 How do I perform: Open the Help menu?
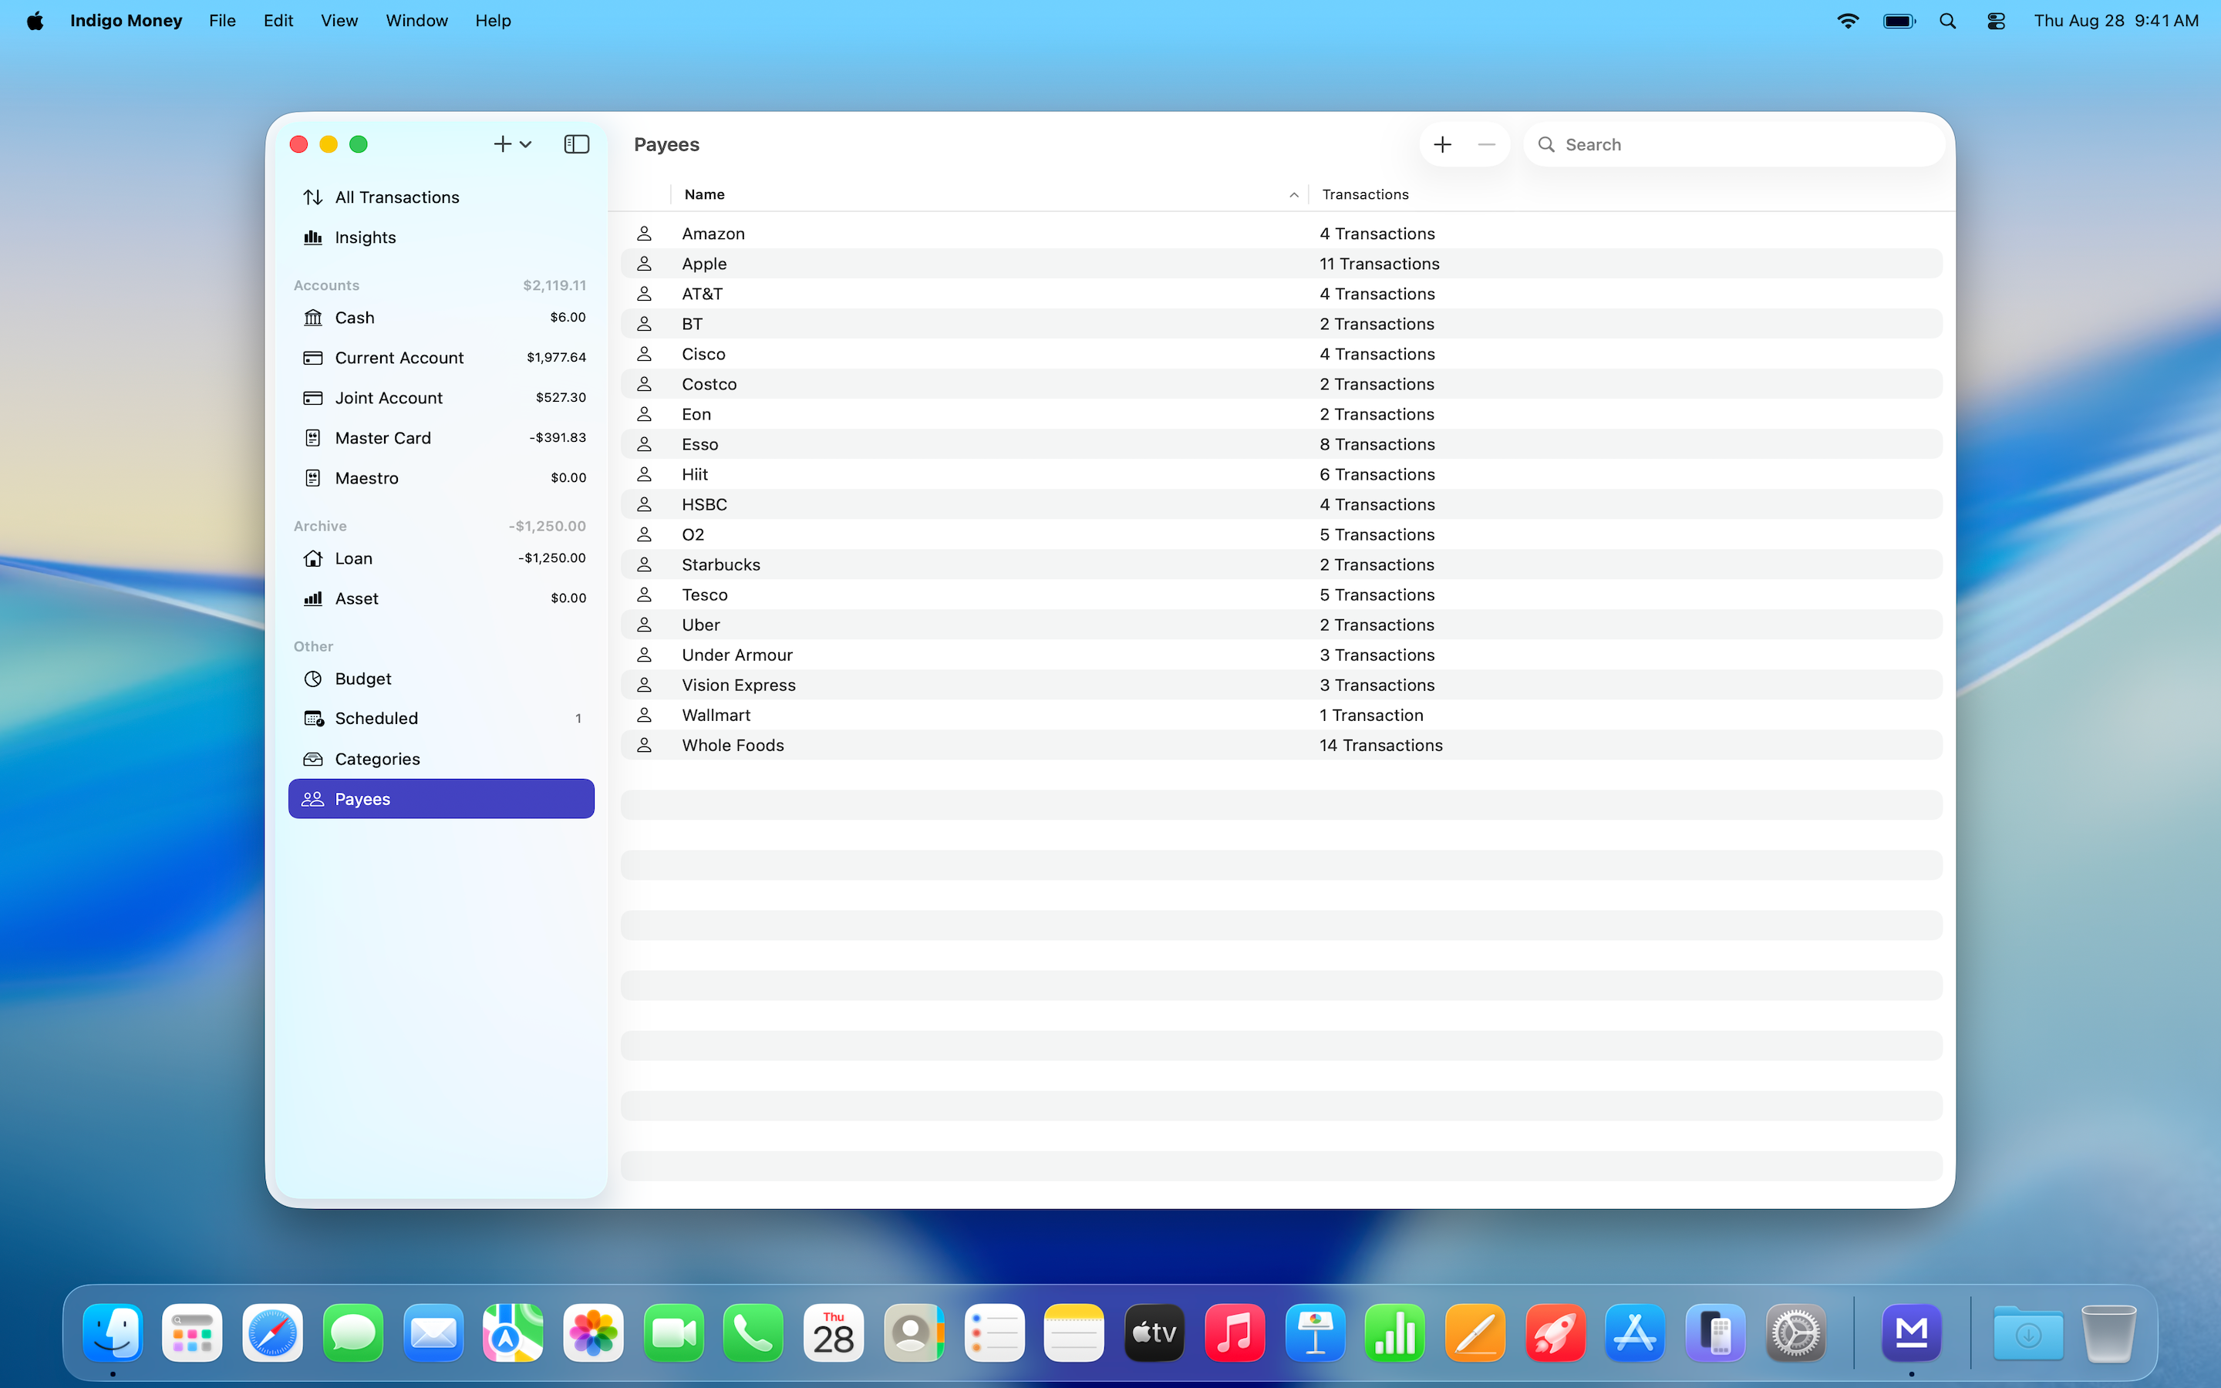tap(493, 20)
